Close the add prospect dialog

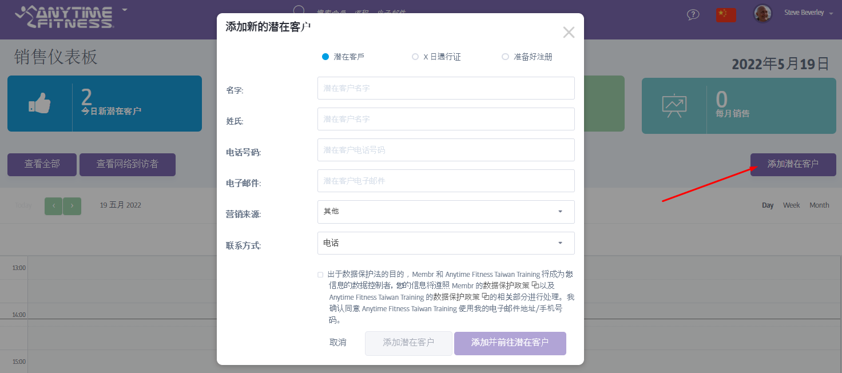(568, 32)
